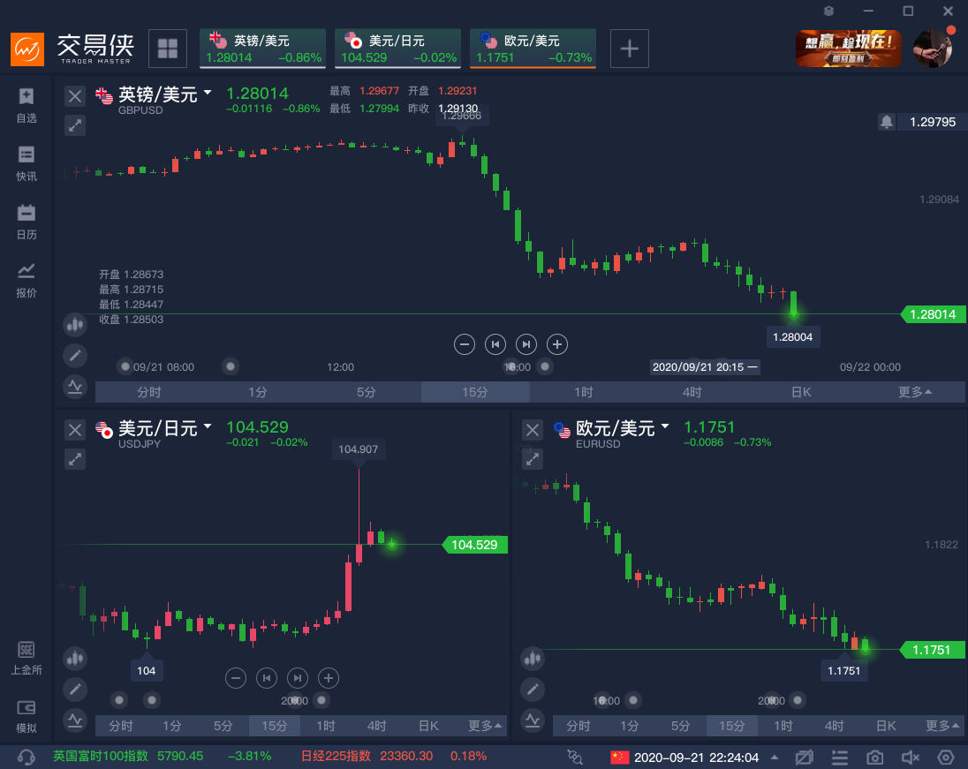This screenshot has width=968, height=769.
Task: Close the EURUSD chart panel
Action: (x=533, y=430)
